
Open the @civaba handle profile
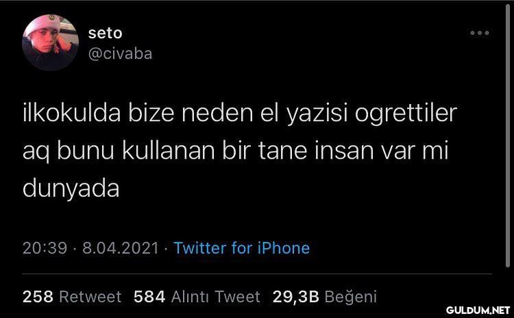coord(121,54)
